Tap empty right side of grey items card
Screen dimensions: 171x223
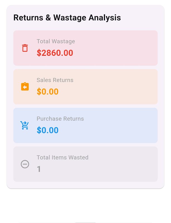point(125,164)
